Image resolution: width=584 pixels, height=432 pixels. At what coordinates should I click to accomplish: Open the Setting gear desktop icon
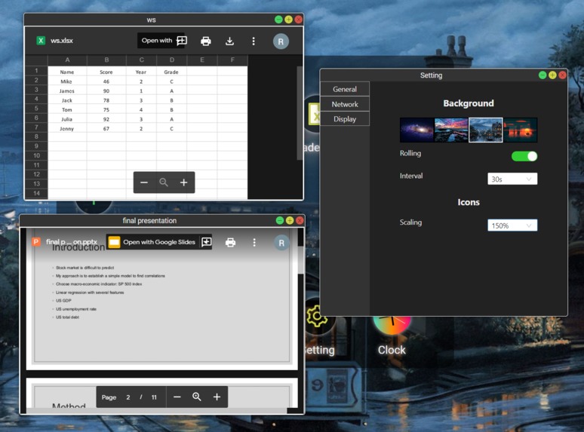click(x=317, y=317)
